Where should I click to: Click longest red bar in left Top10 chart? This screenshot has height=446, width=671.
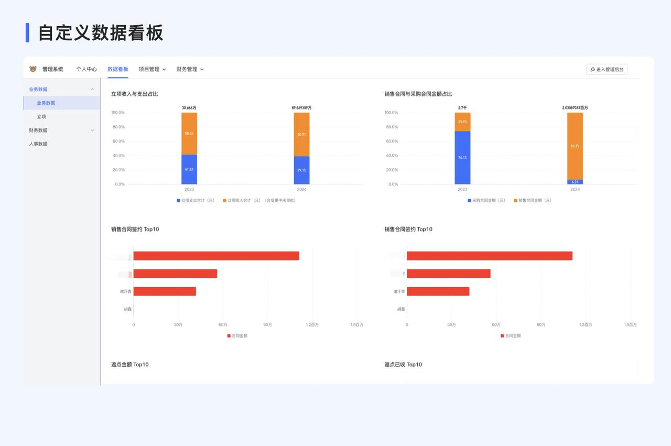coord(216,256)
